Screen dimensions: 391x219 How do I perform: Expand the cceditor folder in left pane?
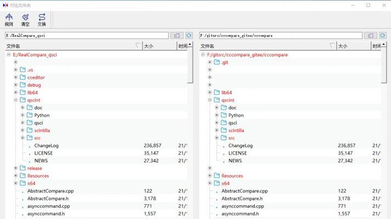[16, 77]
